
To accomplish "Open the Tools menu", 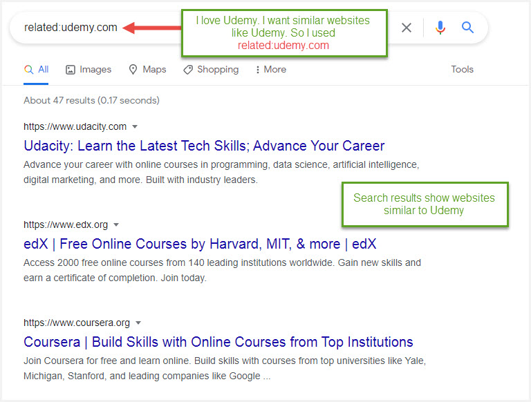I will (462, 70).
